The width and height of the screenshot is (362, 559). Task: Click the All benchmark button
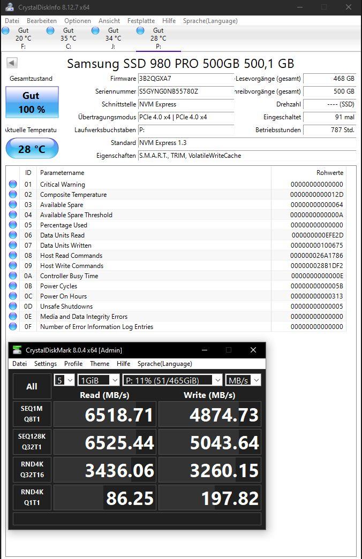[32, 386]
